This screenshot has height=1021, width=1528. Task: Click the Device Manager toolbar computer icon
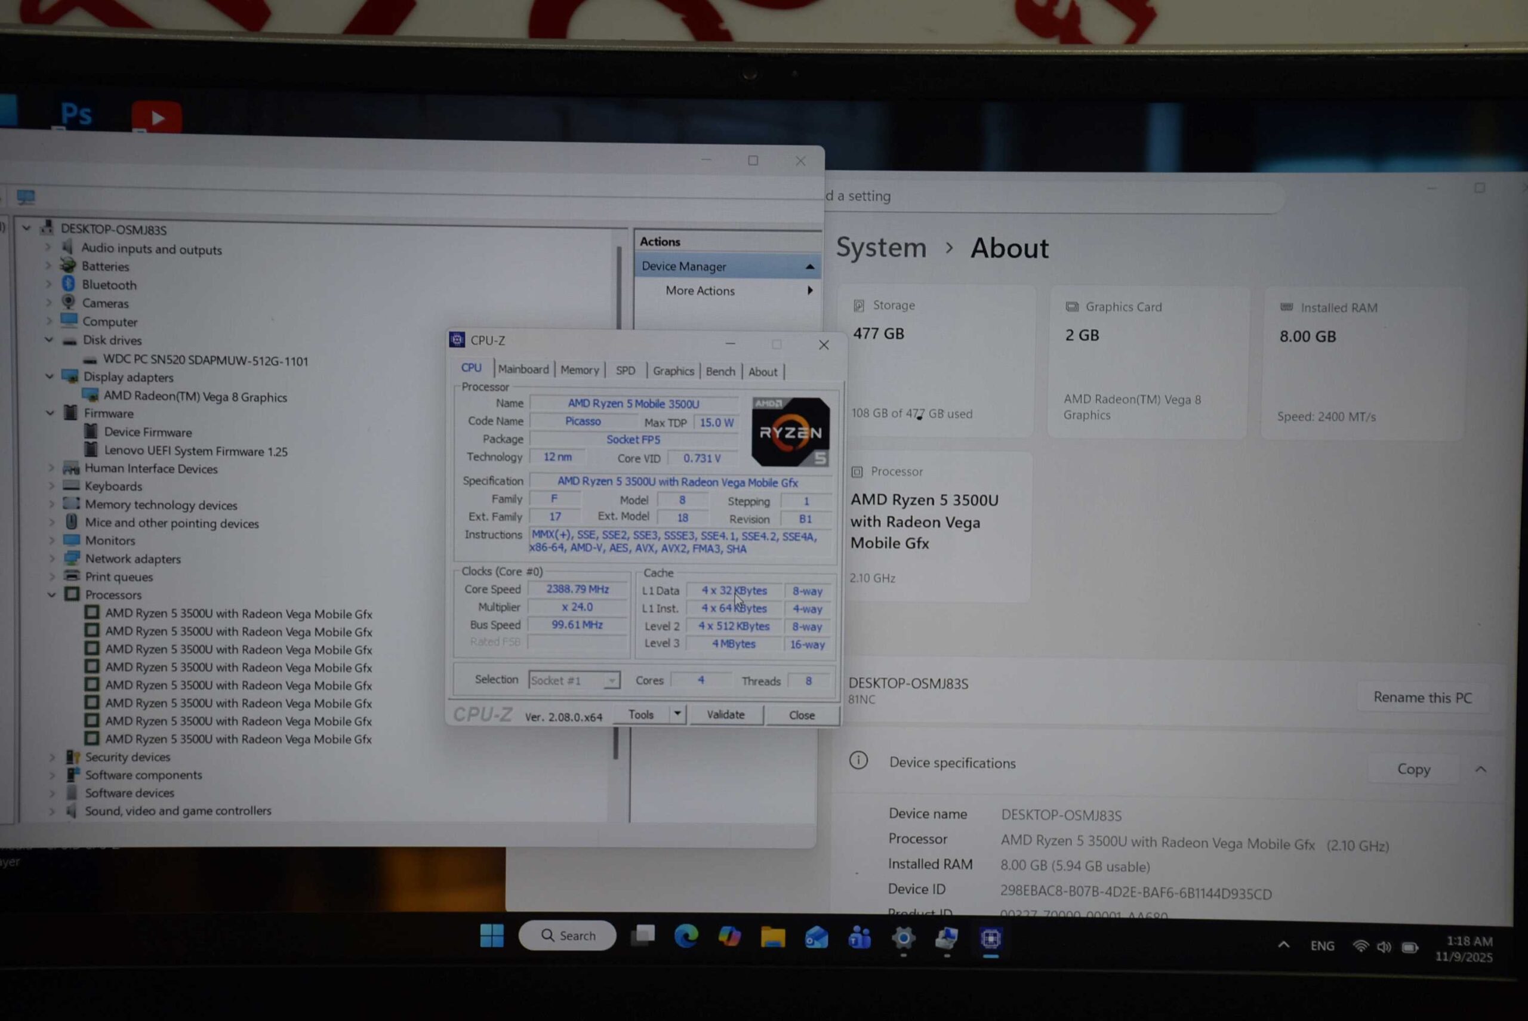pos(26,196)
